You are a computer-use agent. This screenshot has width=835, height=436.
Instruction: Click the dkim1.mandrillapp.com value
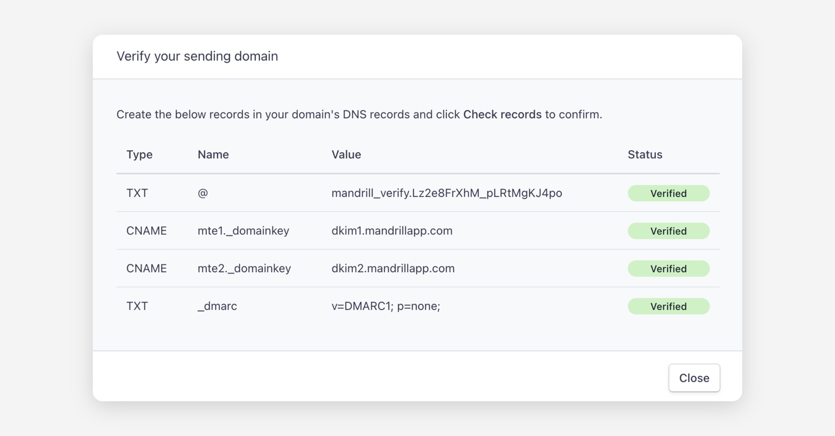point(392,231)
